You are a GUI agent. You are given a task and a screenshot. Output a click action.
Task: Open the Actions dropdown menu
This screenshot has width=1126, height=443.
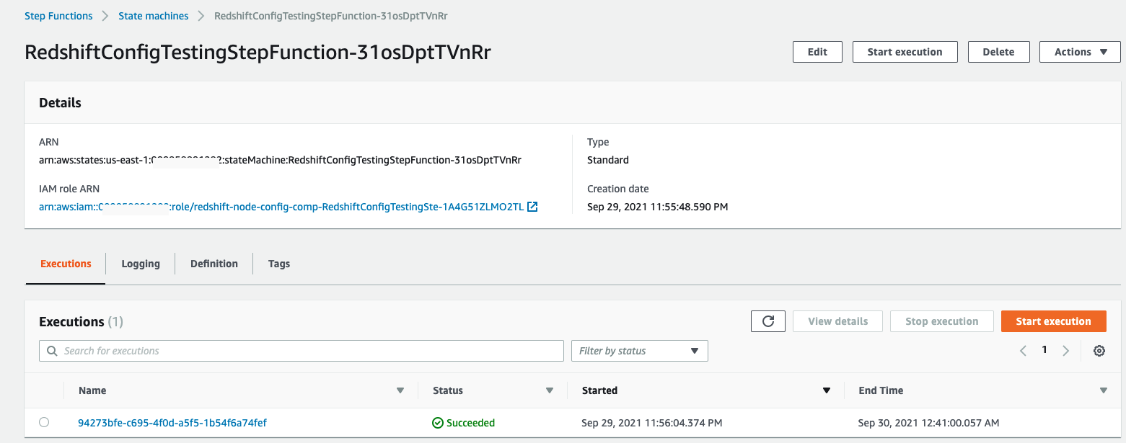click(x=1079, y=51)
